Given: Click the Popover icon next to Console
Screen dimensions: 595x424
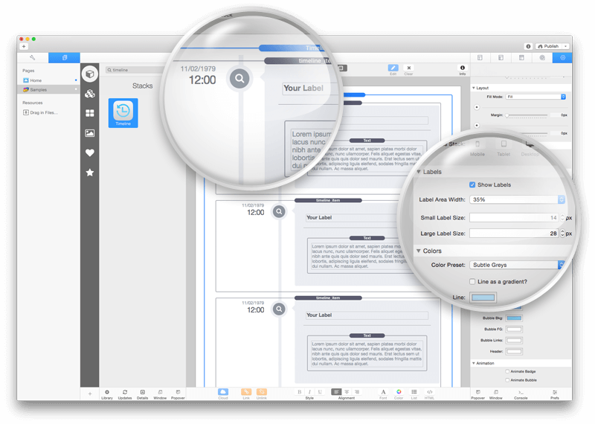Looking at the screenshot, I should coord(478,393).
